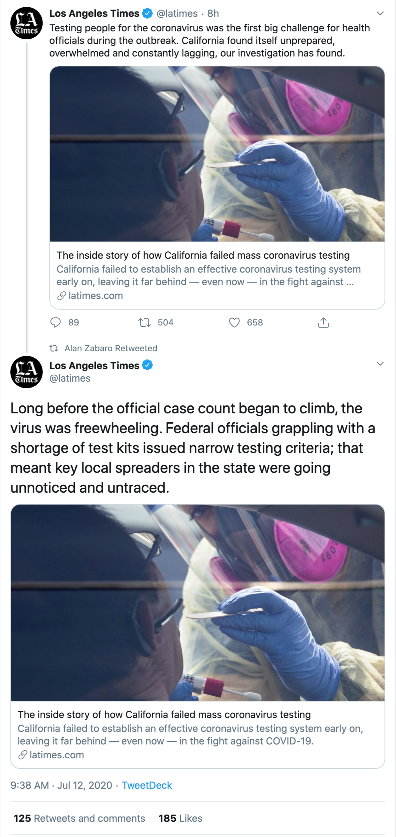Retweet the first LA Times tweet
The height and width of the screenshot is (837, 396).
(x=145, y=322)
